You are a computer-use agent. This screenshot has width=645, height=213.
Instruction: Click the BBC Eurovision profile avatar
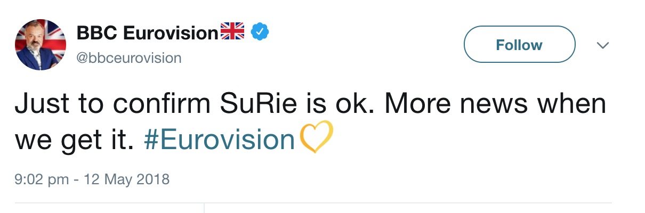(x=41, y=45)
